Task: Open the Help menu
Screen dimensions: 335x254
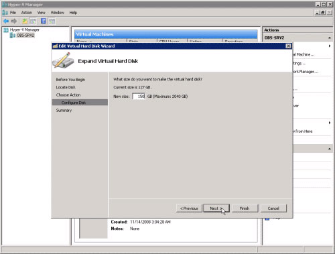Action: 73,13
